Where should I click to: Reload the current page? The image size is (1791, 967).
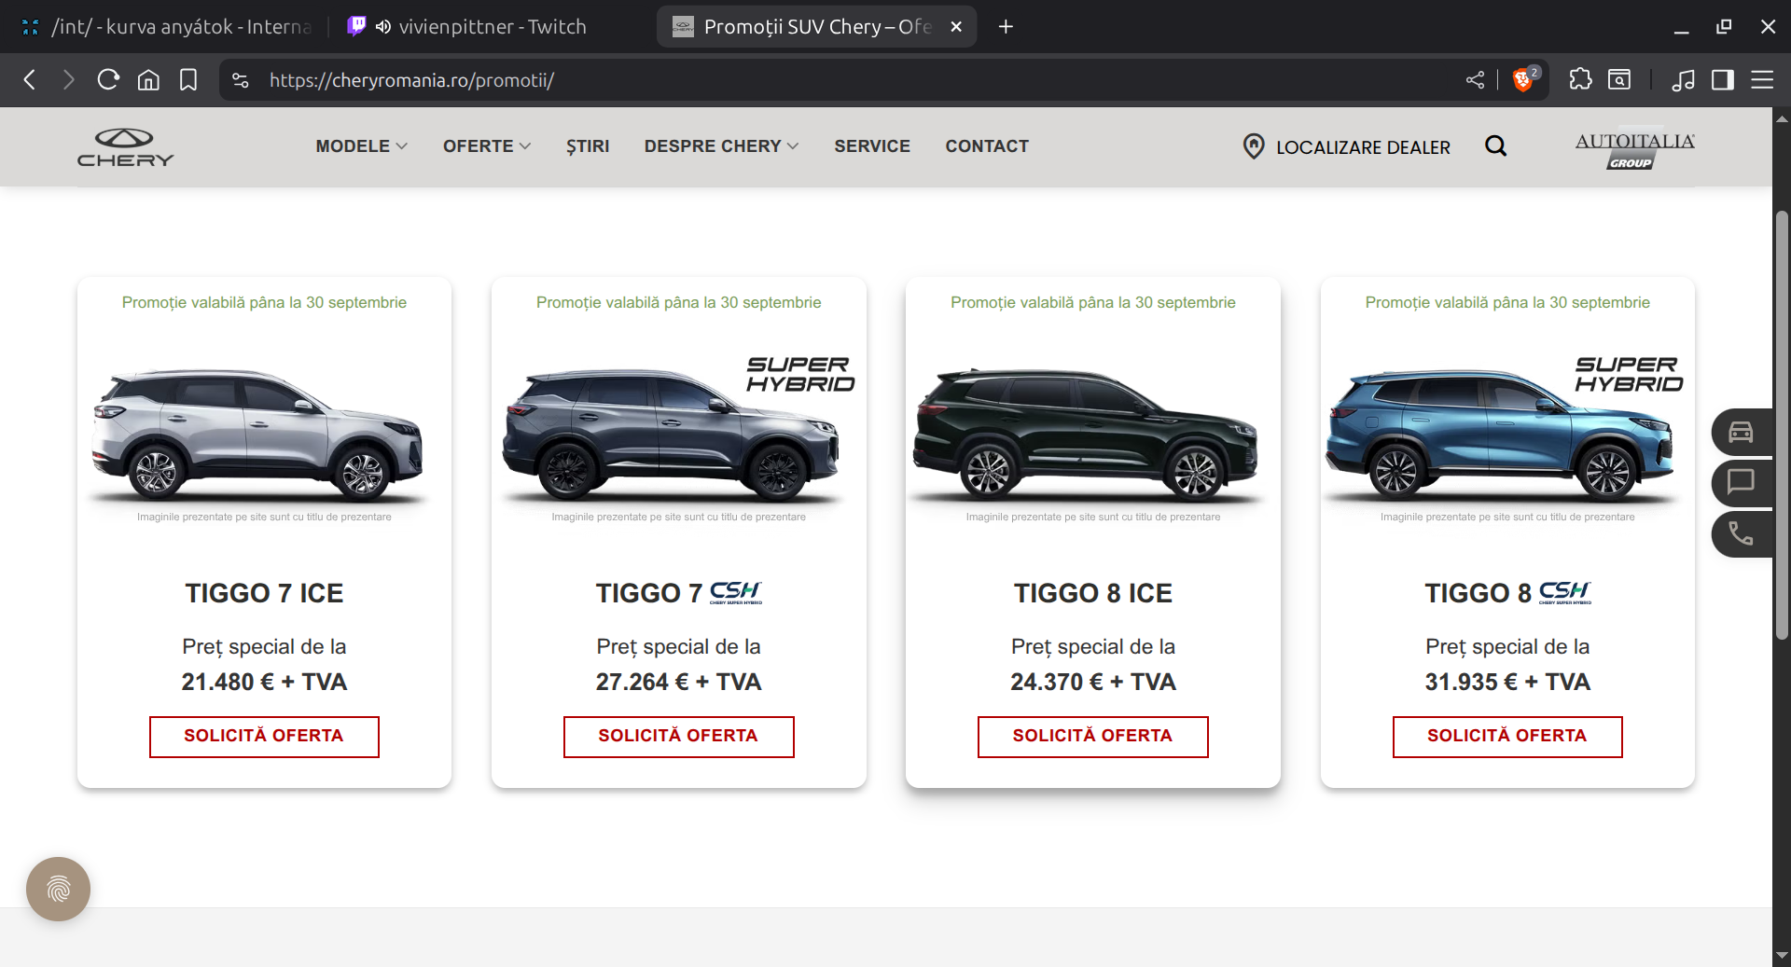click(x=108, y=80)
